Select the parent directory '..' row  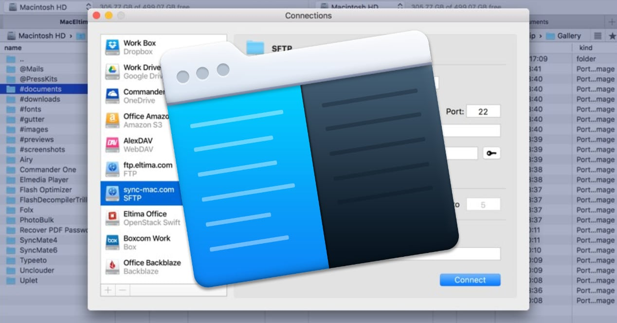coord(44,59)
